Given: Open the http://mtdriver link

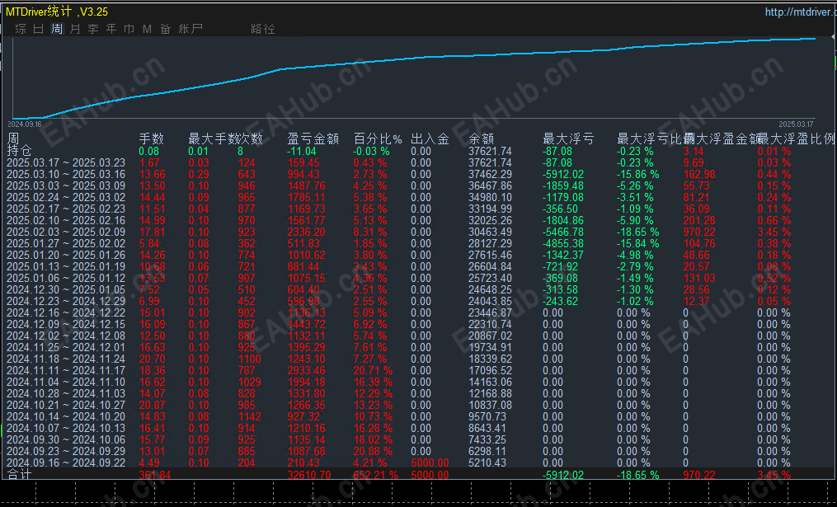Looking at the screenshot, I should [800, 12].
